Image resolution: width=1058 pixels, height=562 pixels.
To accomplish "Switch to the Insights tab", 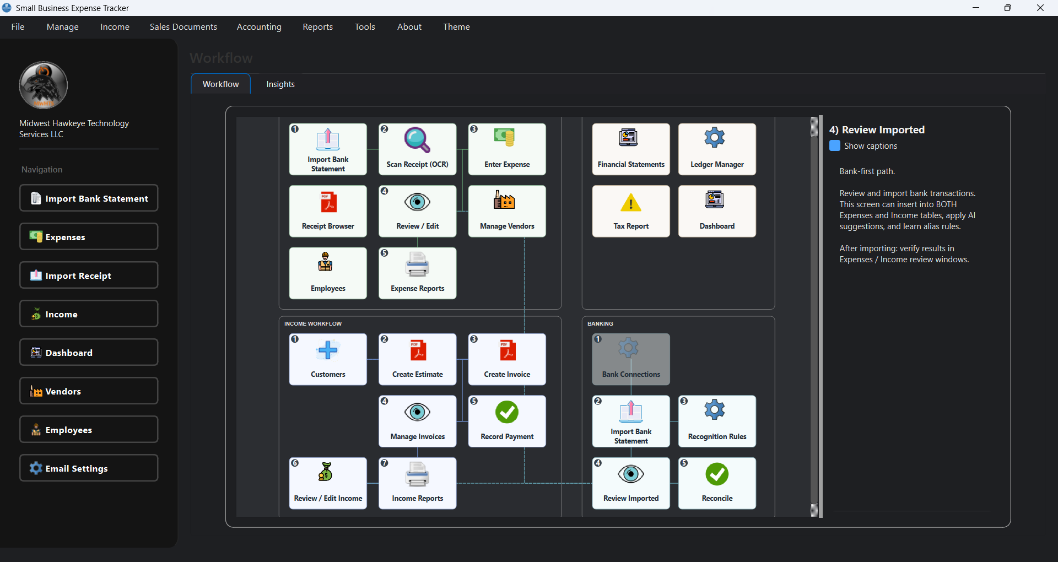I will tap(280, 84).
